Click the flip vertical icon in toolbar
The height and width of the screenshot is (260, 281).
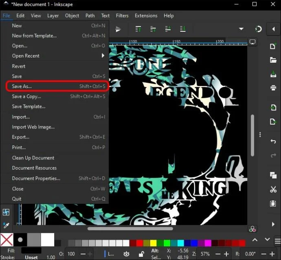point(118,29)
